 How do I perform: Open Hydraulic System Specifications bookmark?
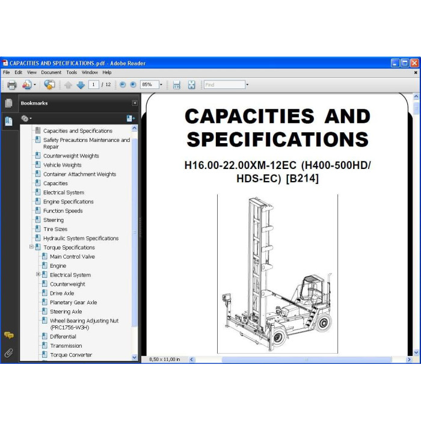point(81,238)
